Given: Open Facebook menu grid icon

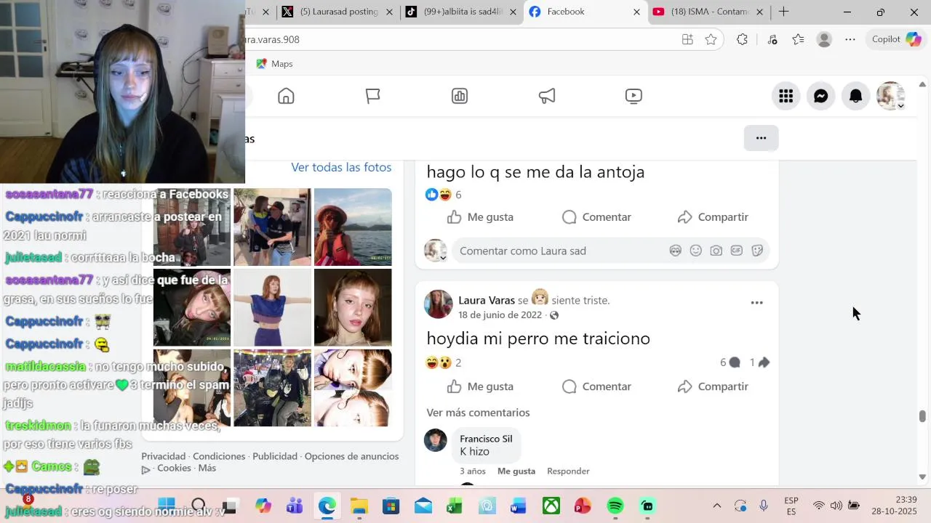Looking at the screenshot, I should [x=786, y=96].
